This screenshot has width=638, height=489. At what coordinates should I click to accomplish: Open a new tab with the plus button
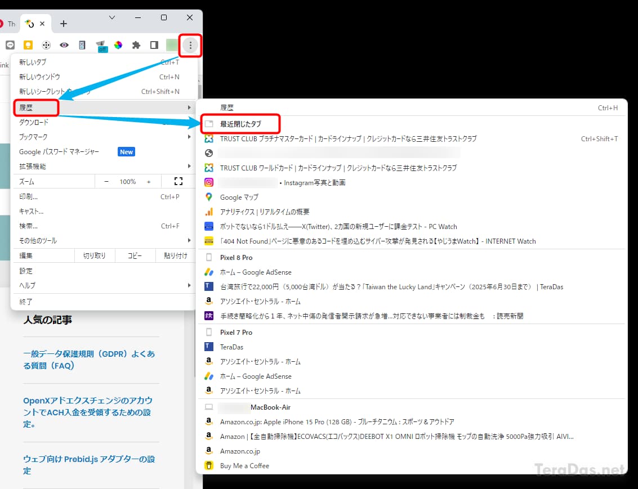[64, 24]
